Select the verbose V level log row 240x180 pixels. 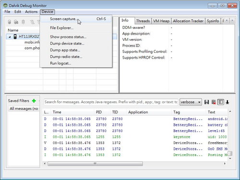(x=135, y=143)
